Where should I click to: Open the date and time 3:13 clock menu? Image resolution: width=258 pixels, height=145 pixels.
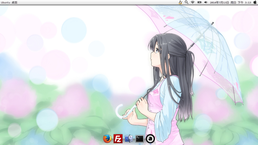coord(230,3)
